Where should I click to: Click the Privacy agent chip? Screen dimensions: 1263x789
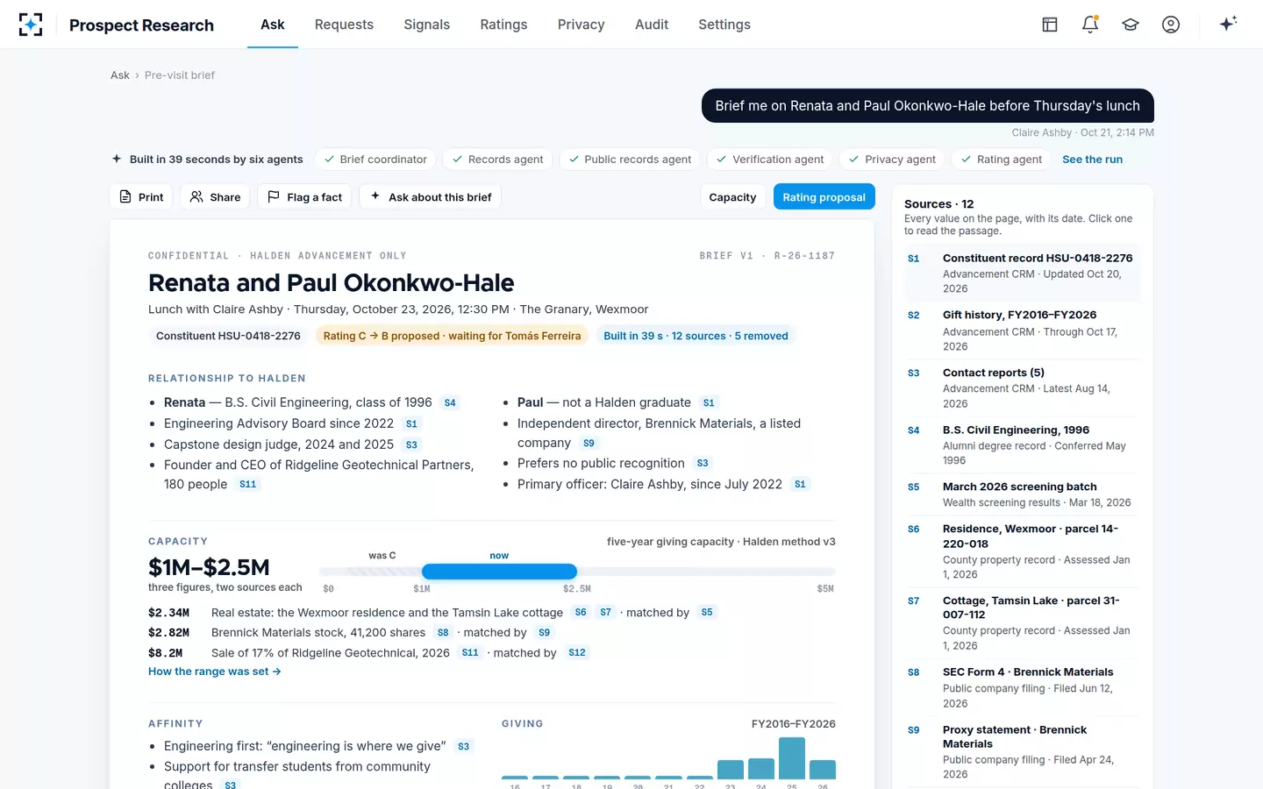(x=892, y=160)
